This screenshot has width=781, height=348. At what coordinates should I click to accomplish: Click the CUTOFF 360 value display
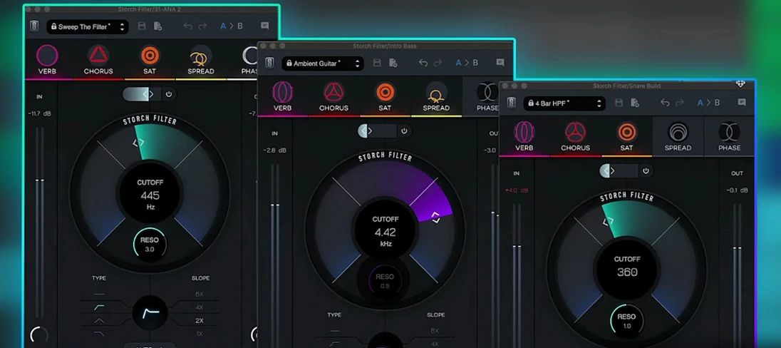pos(626,272)
